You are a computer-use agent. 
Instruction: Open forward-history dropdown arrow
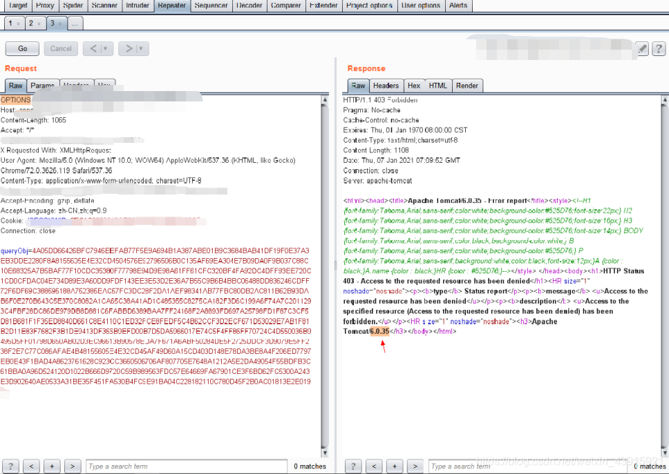[142, 48]
